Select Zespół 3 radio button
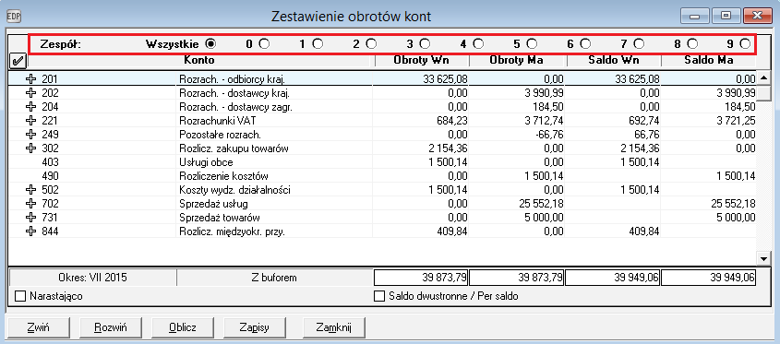Image resolution: width=780 pixels, height=344 pixels. pyautogui.click(x=425, y=43)
